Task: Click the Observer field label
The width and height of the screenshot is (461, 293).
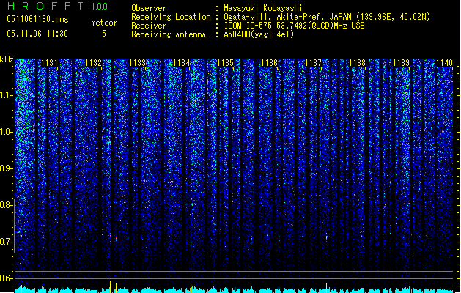Action: [x=149, y=8]
